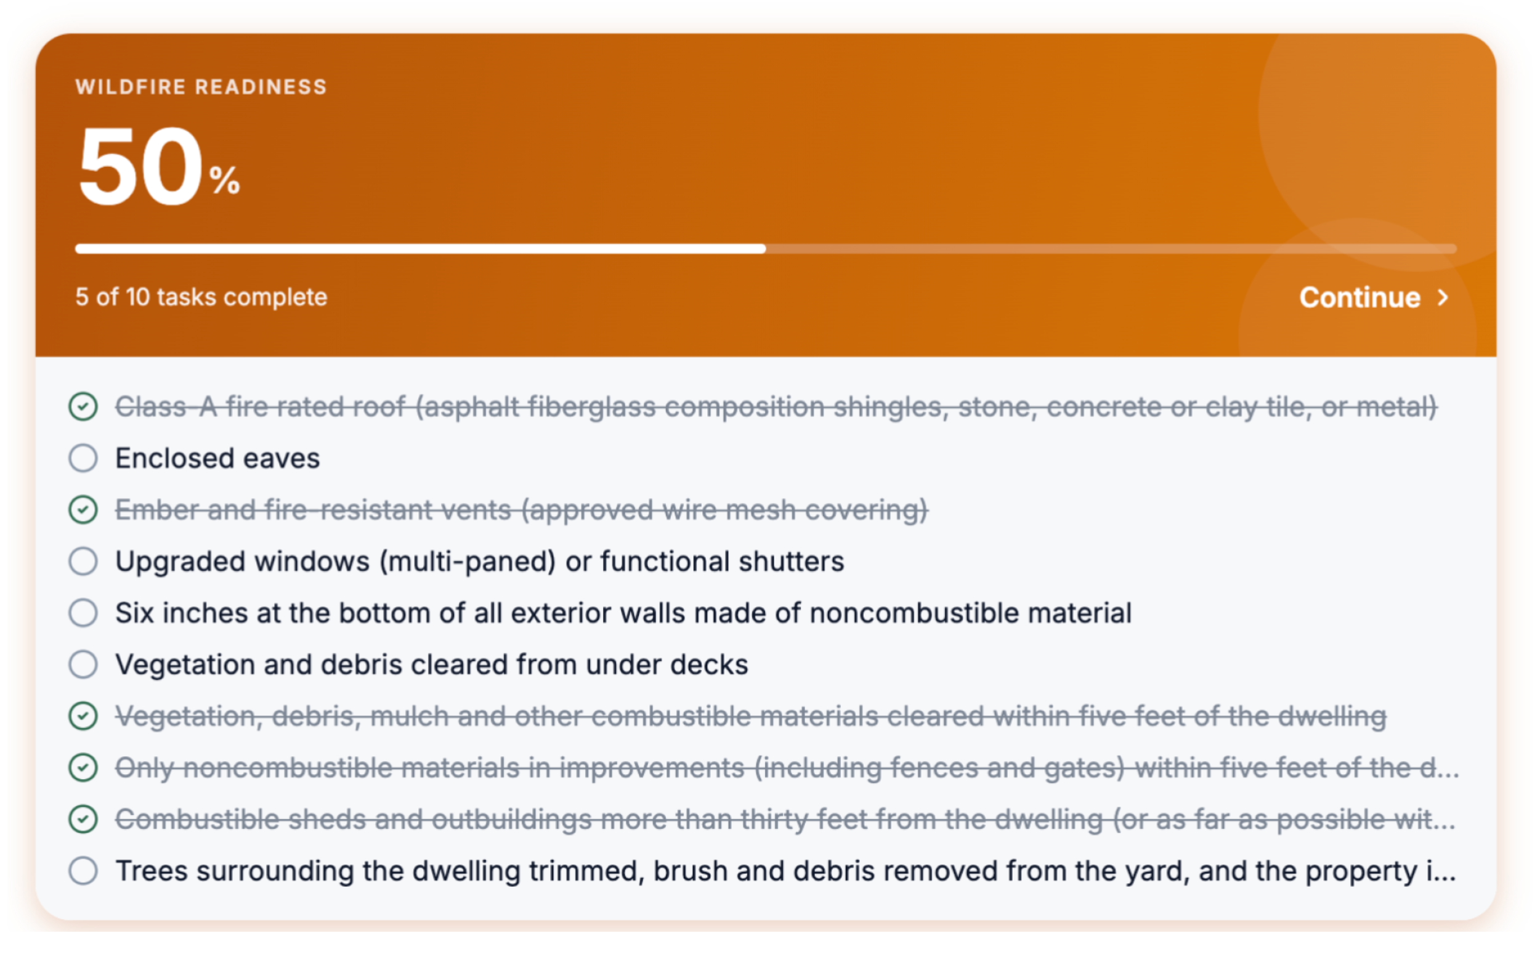Toggle checkmark for vegetation cleared within five feet

[83, 716]
